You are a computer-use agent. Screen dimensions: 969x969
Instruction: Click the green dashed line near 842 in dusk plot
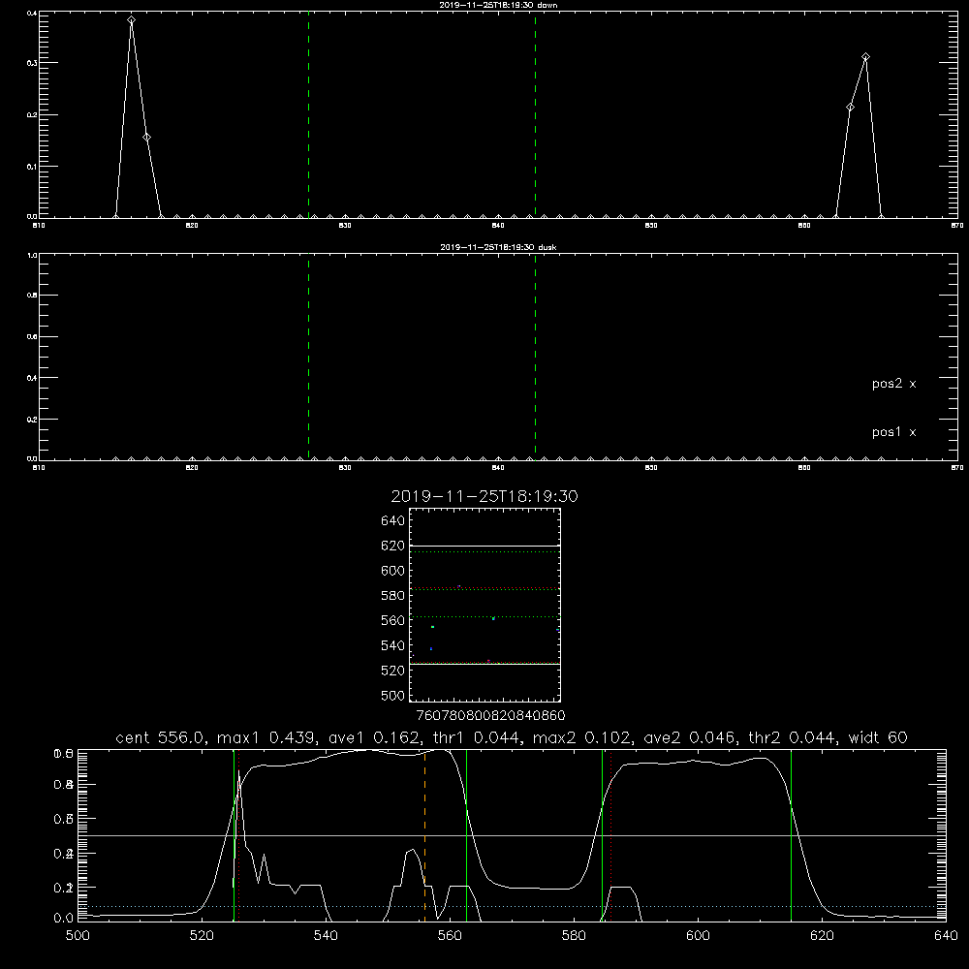[x=535, y=357]
